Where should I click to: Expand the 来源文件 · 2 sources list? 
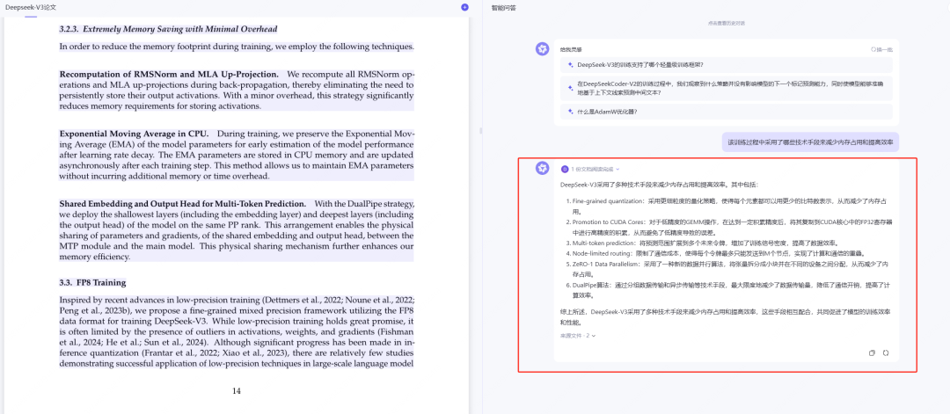click(x=579, y=335)
